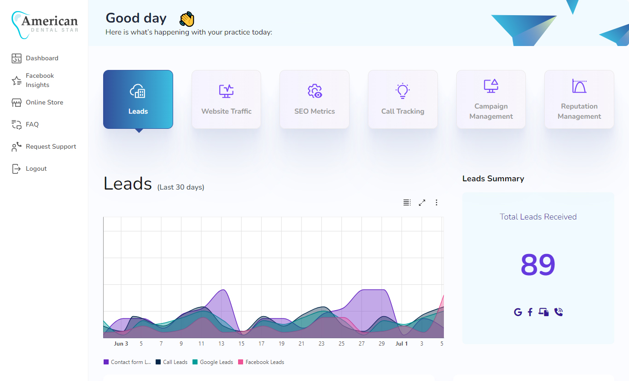Click the Reputation Management curve icon

[579, 86]
